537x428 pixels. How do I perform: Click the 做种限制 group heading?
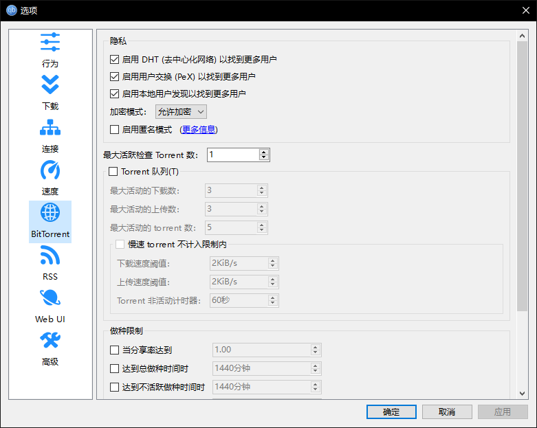[127, 331]
